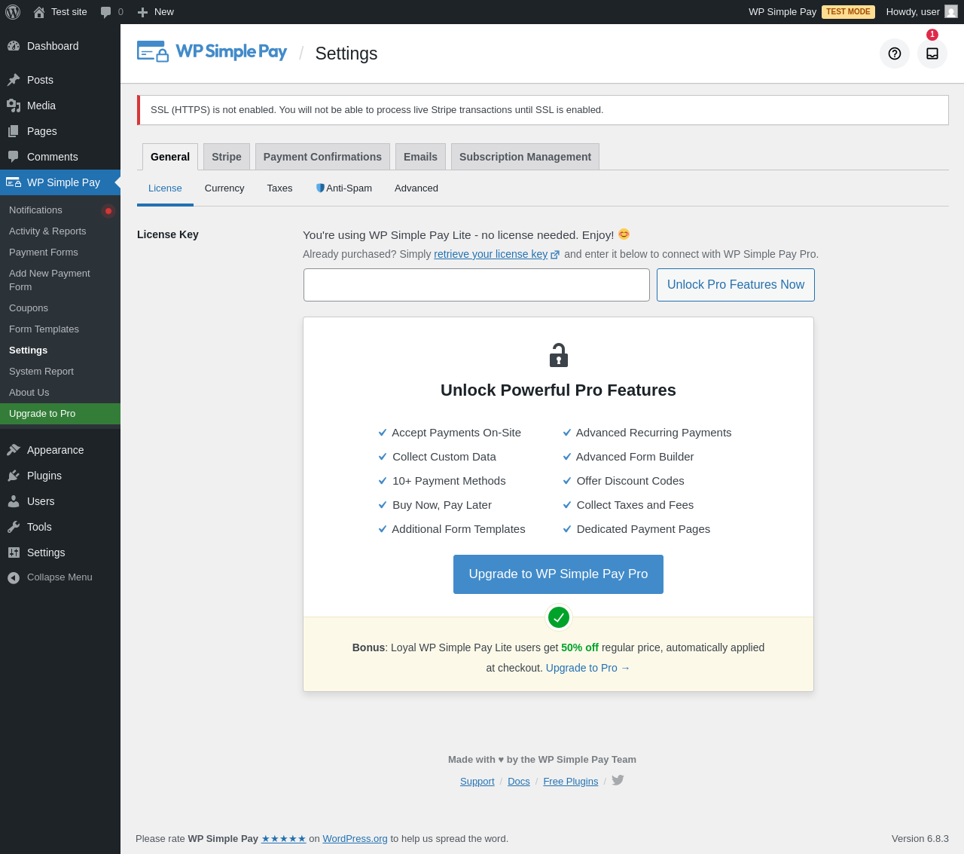The height and width of the screenshot is (854, 964).
Task: Click green Upgrade to Pro sidebar item
Action: [x=60, y=414]
